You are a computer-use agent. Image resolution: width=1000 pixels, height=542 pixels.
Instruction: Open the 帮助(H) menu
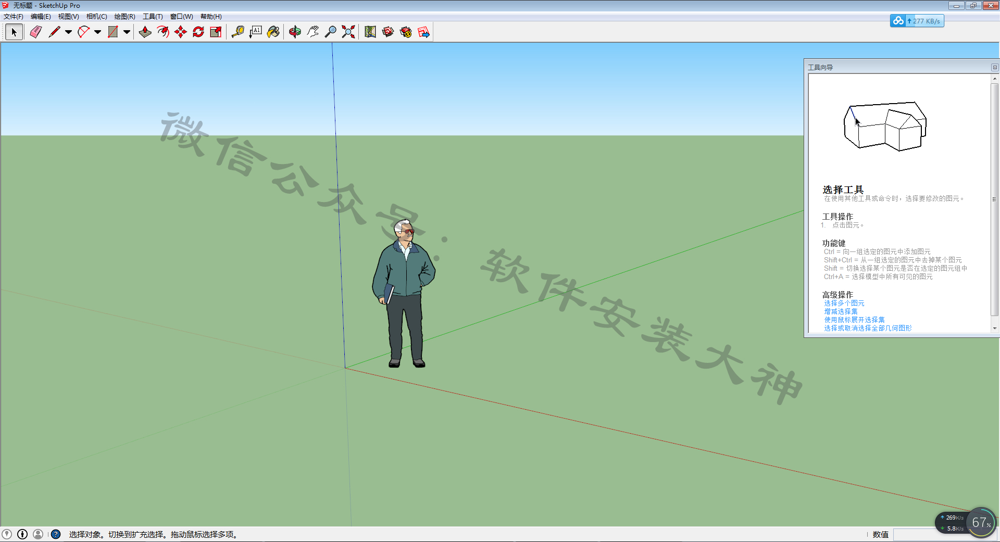point(211,17)
